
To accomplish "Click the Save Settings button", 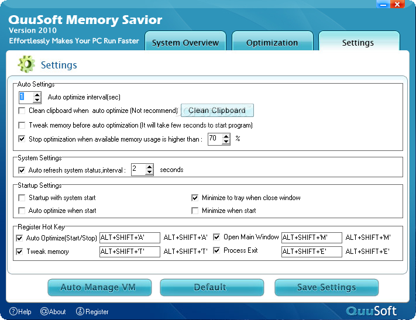I will coord(326,287).
